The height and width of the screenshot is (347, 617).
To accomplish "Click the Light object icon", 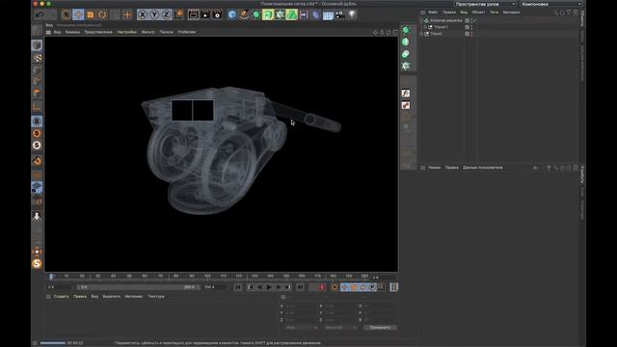I will click(x=352, y=15).
